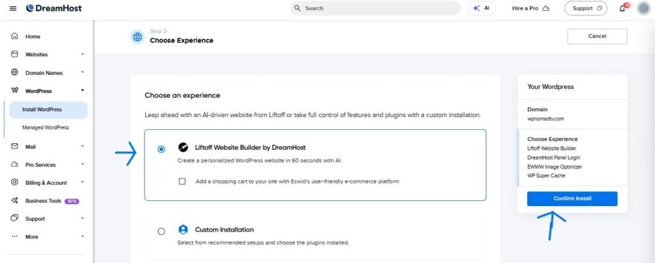Collapse the WordPress sidebar section

point(49,91)
